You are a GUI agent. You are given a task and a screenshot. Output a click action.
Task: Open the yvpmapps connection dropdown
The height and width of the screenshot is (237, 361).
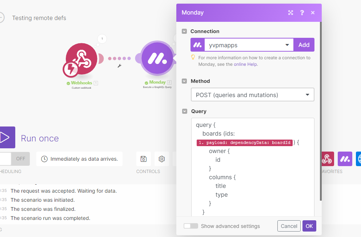249,45
